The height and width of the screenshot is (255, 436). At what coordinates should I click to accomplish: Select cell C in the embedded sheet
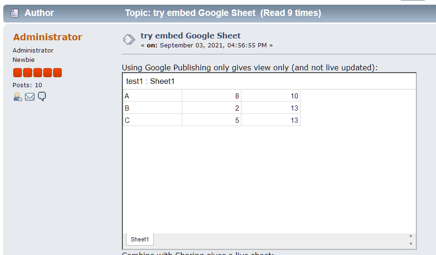153,120
